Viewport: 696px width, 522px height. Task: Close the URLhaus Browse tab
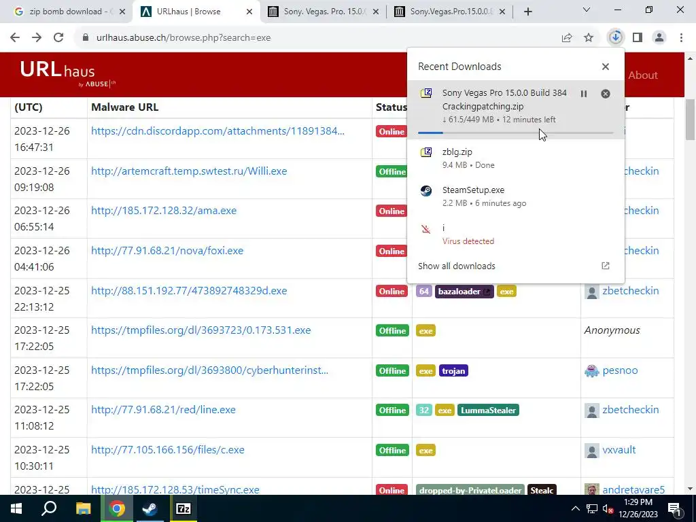pos(249,12)
